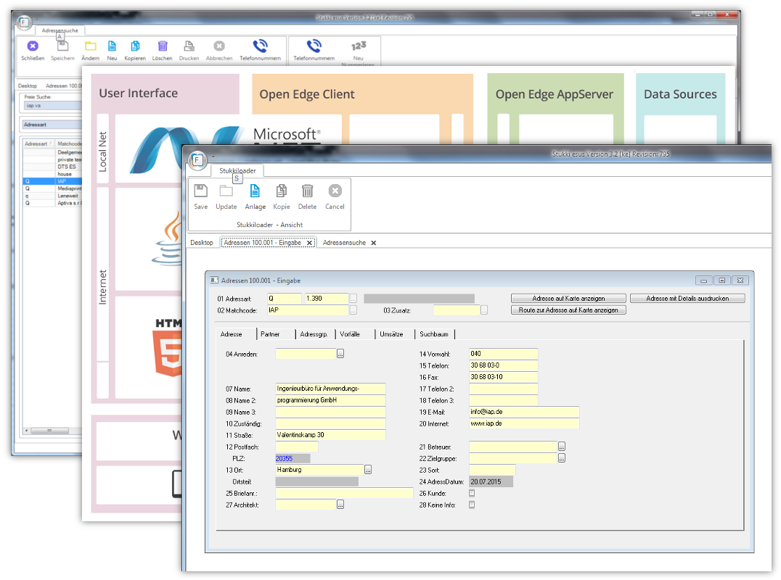Click the Kopie copy icon
This screenshot has width=781, height=580.
coord(282,191)
